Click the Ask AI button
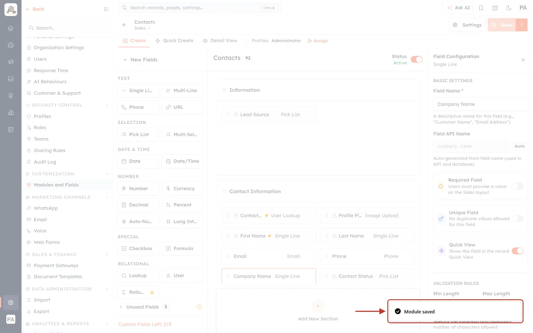 pyautogui.click(x=459, y=8)
